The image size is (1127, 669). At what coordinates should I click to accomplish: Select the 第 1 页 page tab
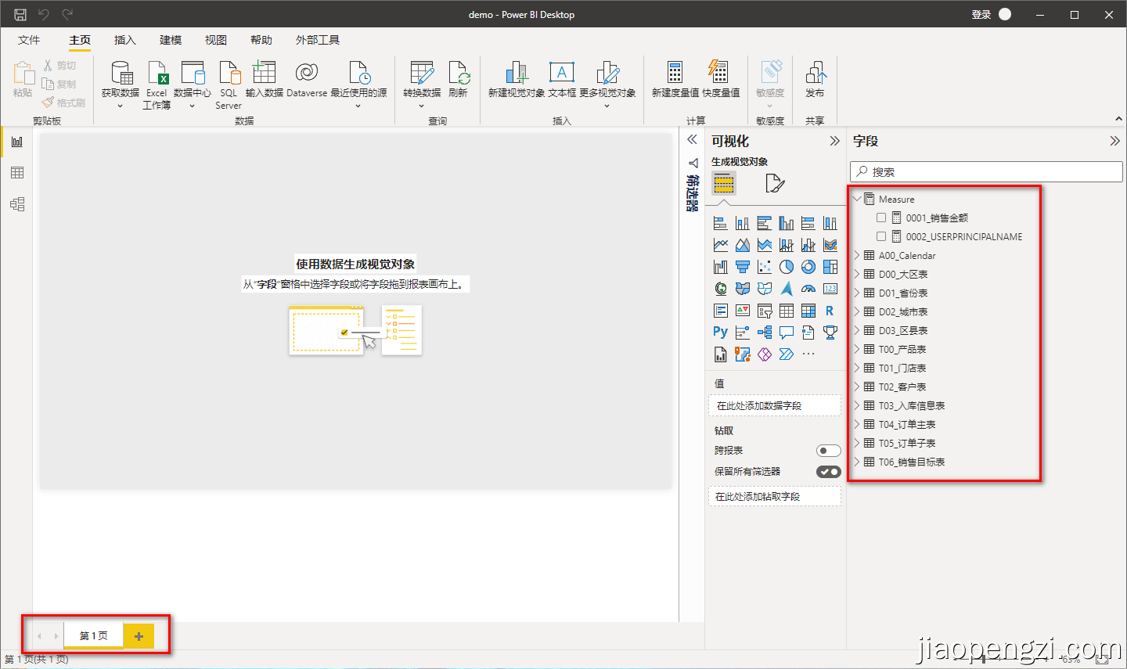(x=94, y=636)
